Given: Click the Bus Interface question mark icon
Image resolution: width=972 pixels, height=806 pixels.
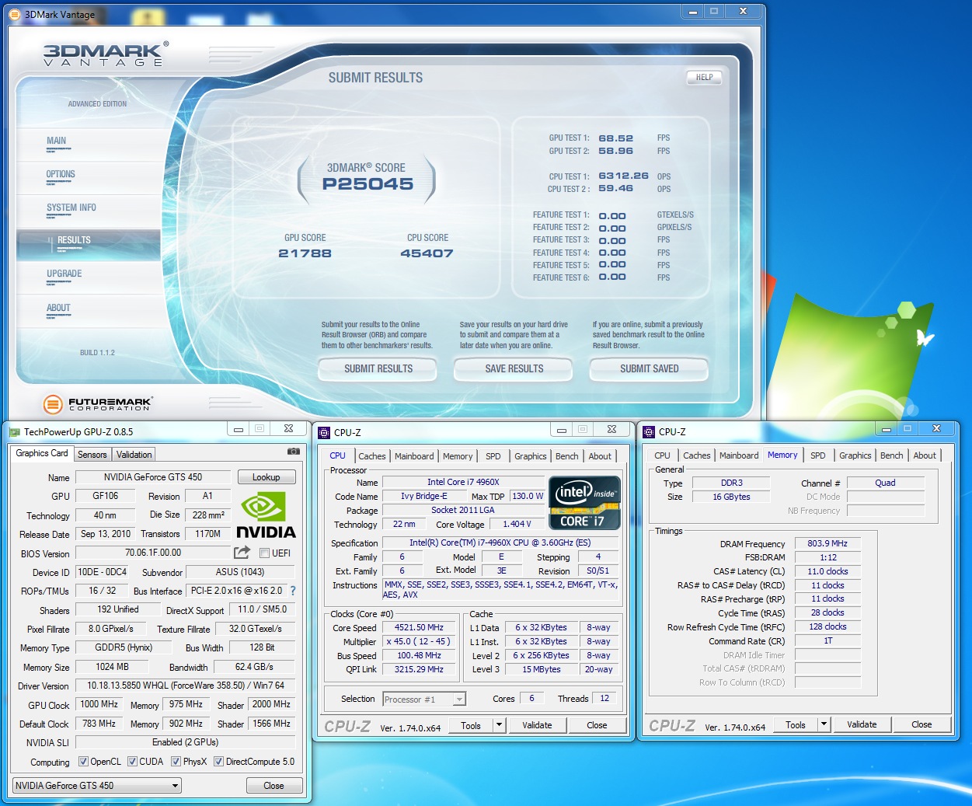Looking at the screenshot, I should pos(293,591).
